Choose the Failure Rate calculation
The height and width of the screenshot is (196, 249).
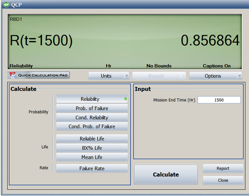tap(92, 169)
